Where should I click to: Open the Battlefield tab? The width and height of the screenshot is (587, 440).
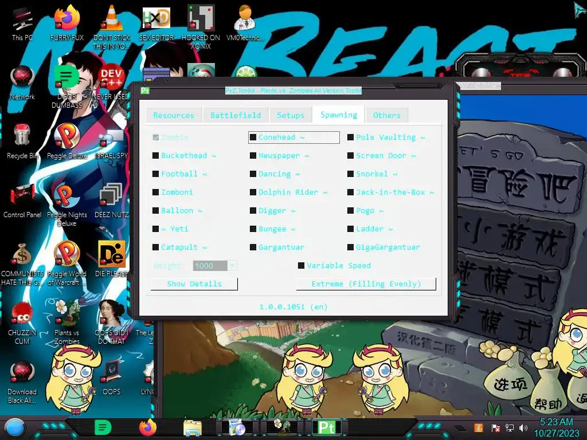pos(236,115)
